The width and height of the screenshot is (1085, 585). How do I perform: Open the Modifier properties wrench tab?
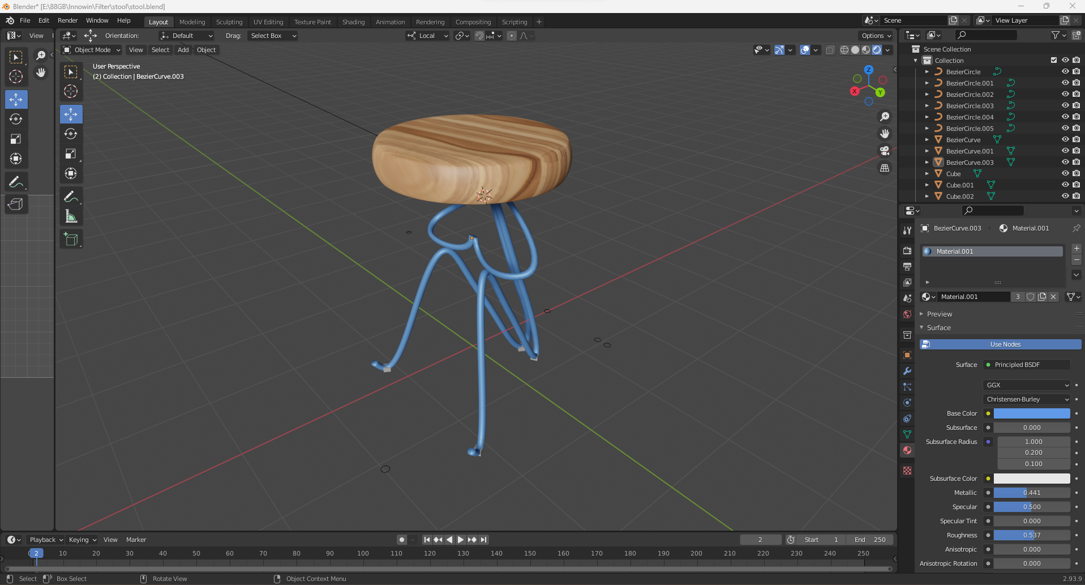tap(907, 371)
